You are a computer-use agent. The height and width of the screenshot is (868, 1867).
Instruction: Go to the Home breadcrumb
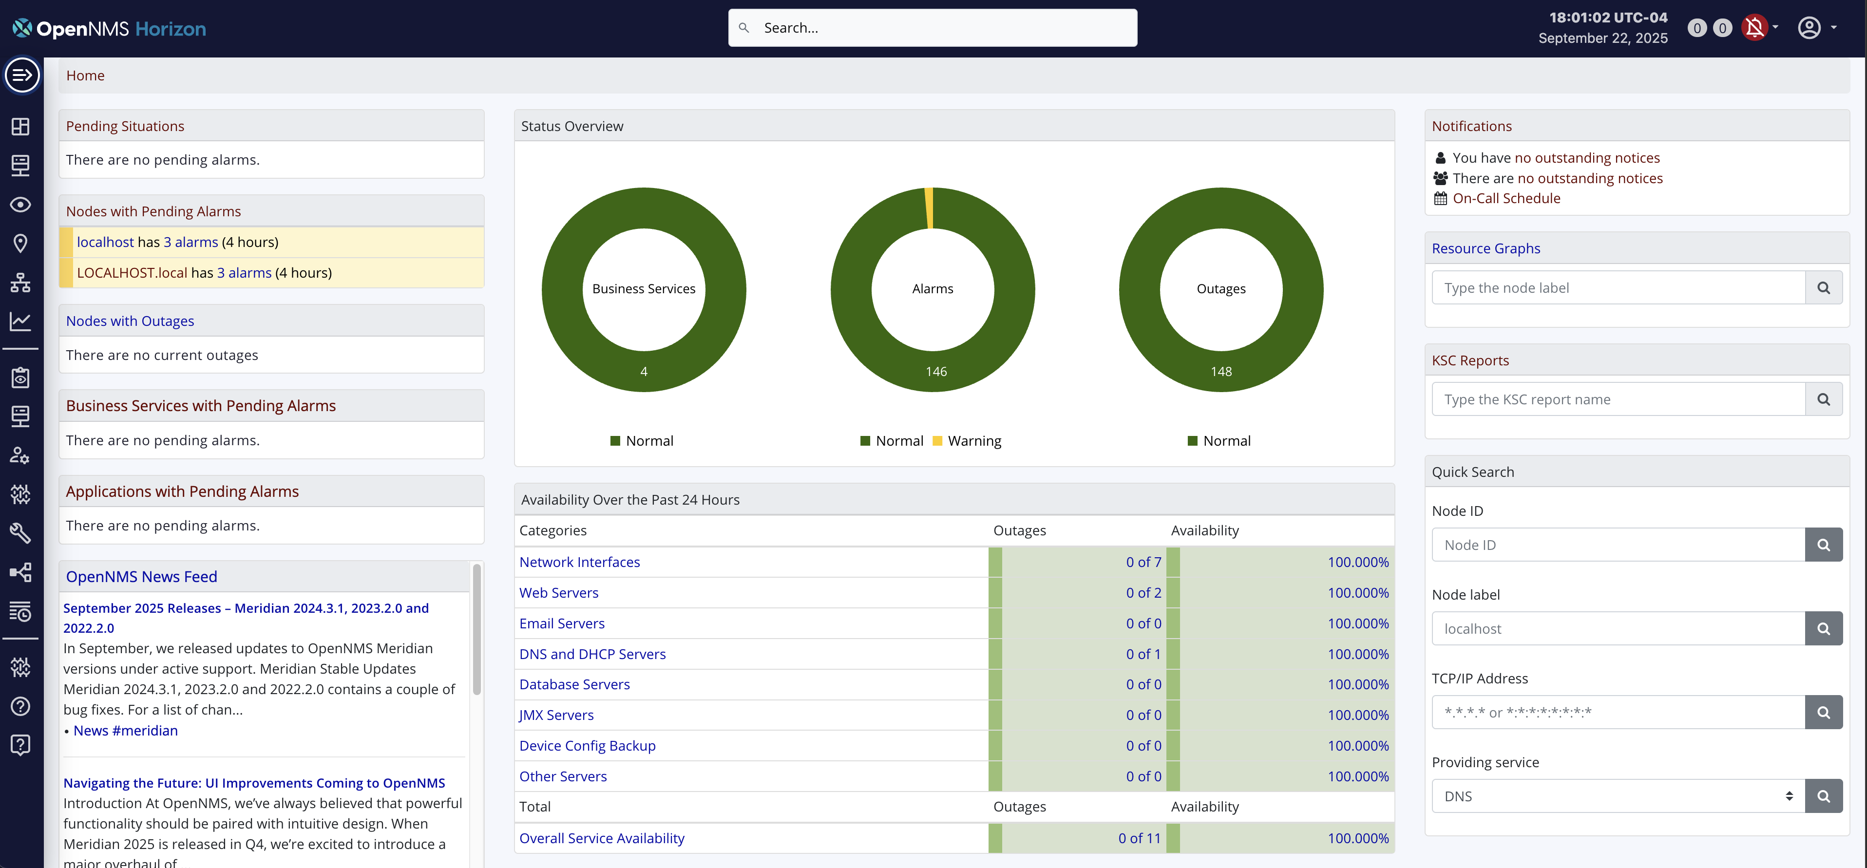[x=85, y=75]
